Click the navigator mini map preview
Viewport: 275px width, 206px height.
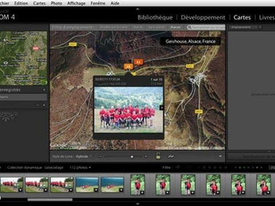(23, 58)
